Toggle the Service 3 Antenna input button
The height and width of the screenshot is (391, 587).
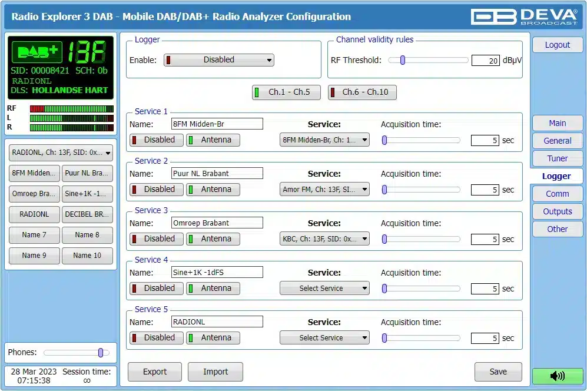[213, 238]
